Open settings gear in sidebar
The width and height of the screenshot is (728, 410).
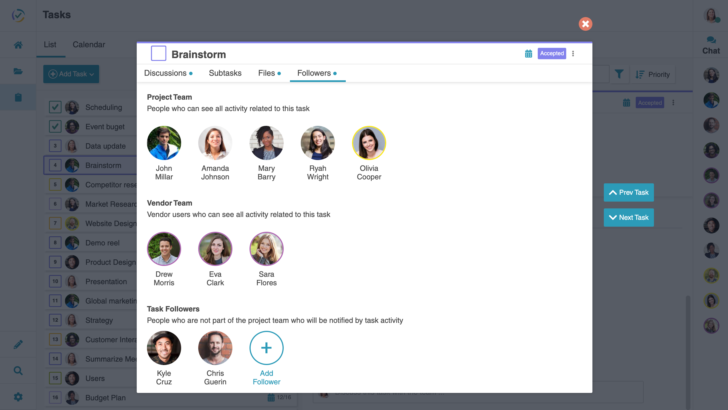[18, 397]
